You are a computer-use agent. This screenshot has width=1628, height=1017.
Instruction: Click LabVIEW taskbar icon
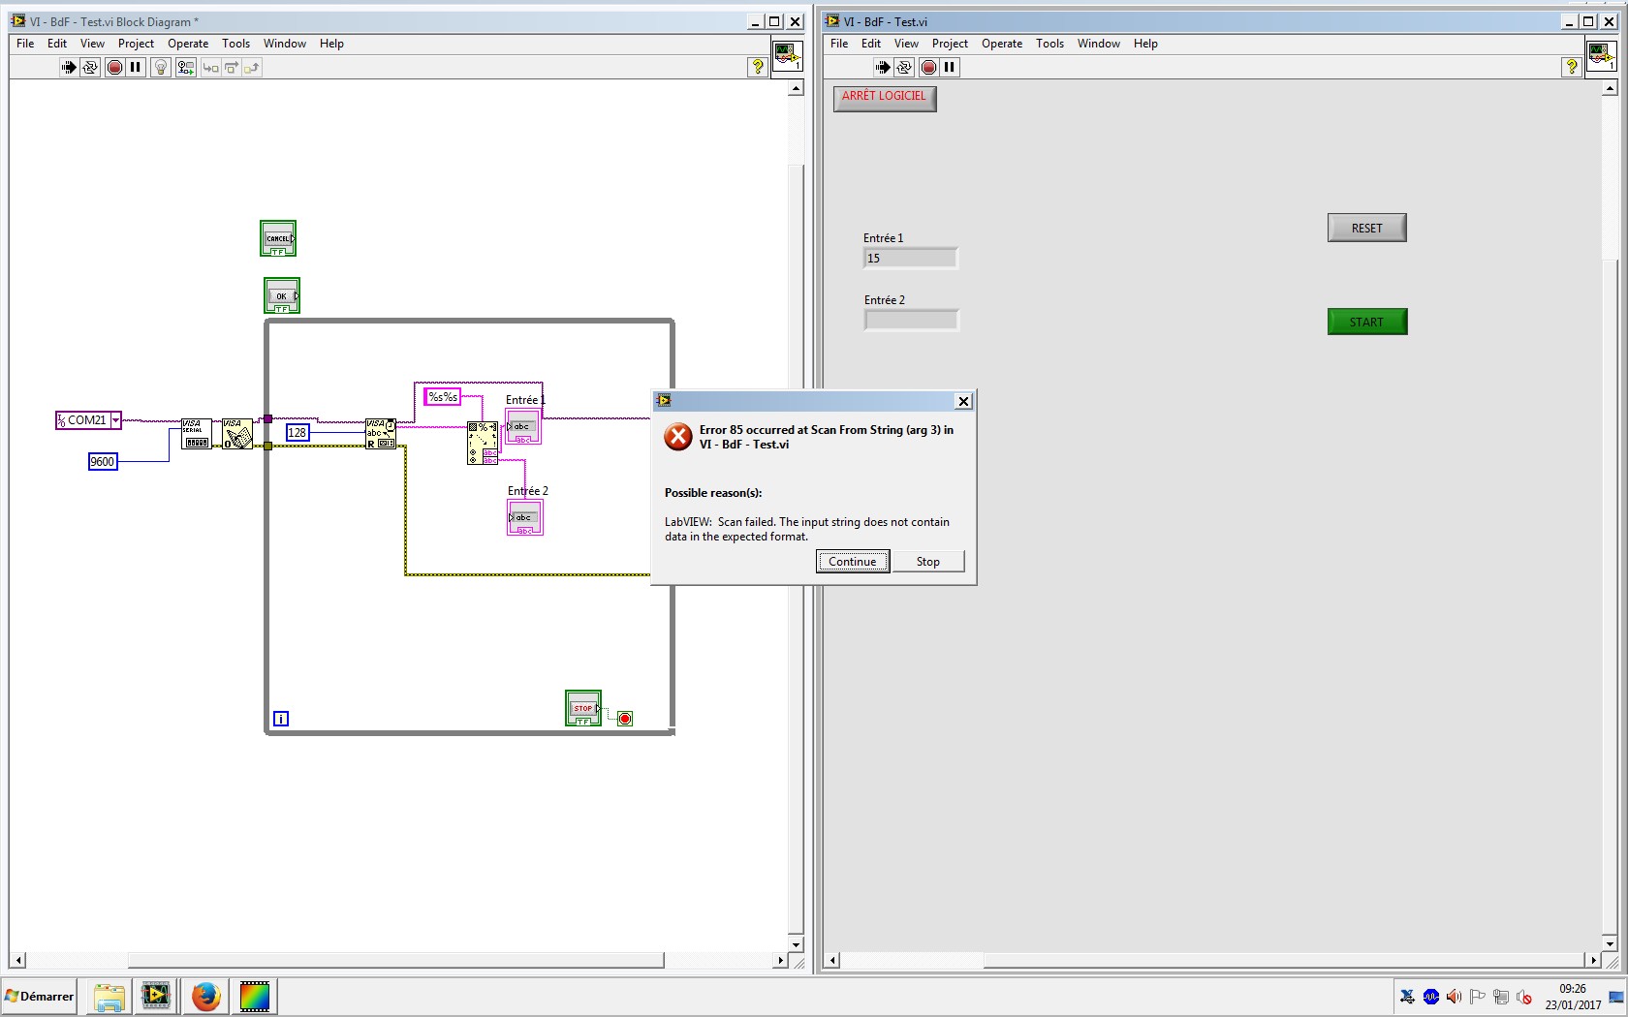coord(156,996)
